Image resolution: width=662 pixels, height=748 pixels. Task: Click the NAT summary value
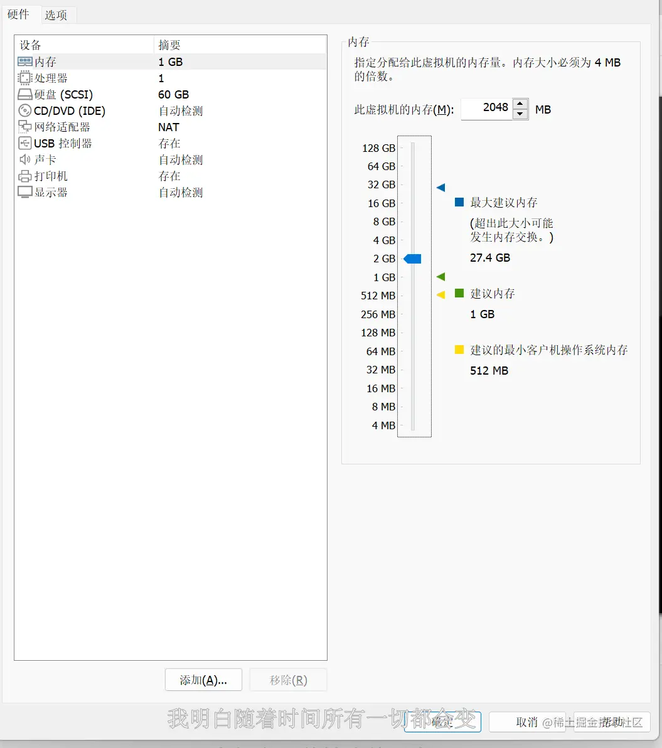pos(169,127)
